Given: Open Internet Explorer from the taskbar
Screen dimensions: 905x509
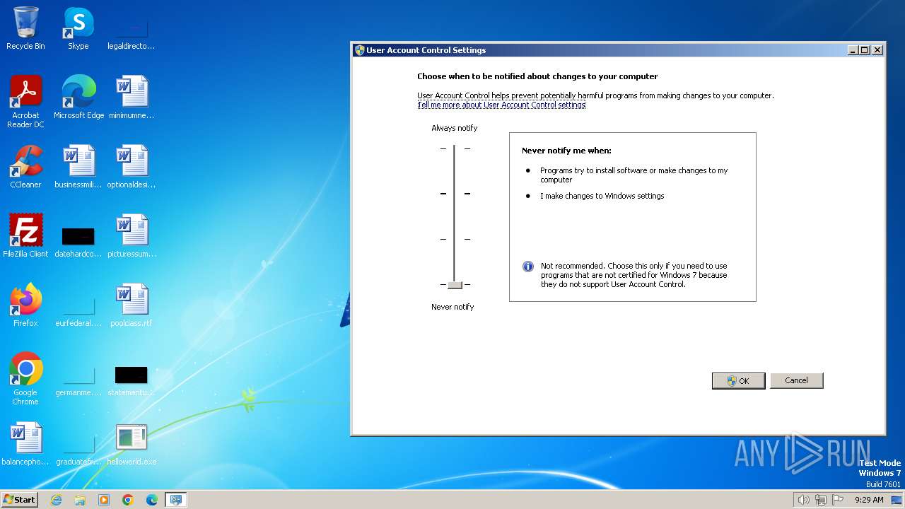Looking at the screenshot, I should coord(56,500).
